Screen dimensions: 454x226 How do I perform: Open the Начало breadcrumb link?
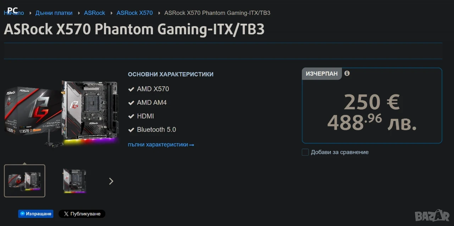click(14, 13)
